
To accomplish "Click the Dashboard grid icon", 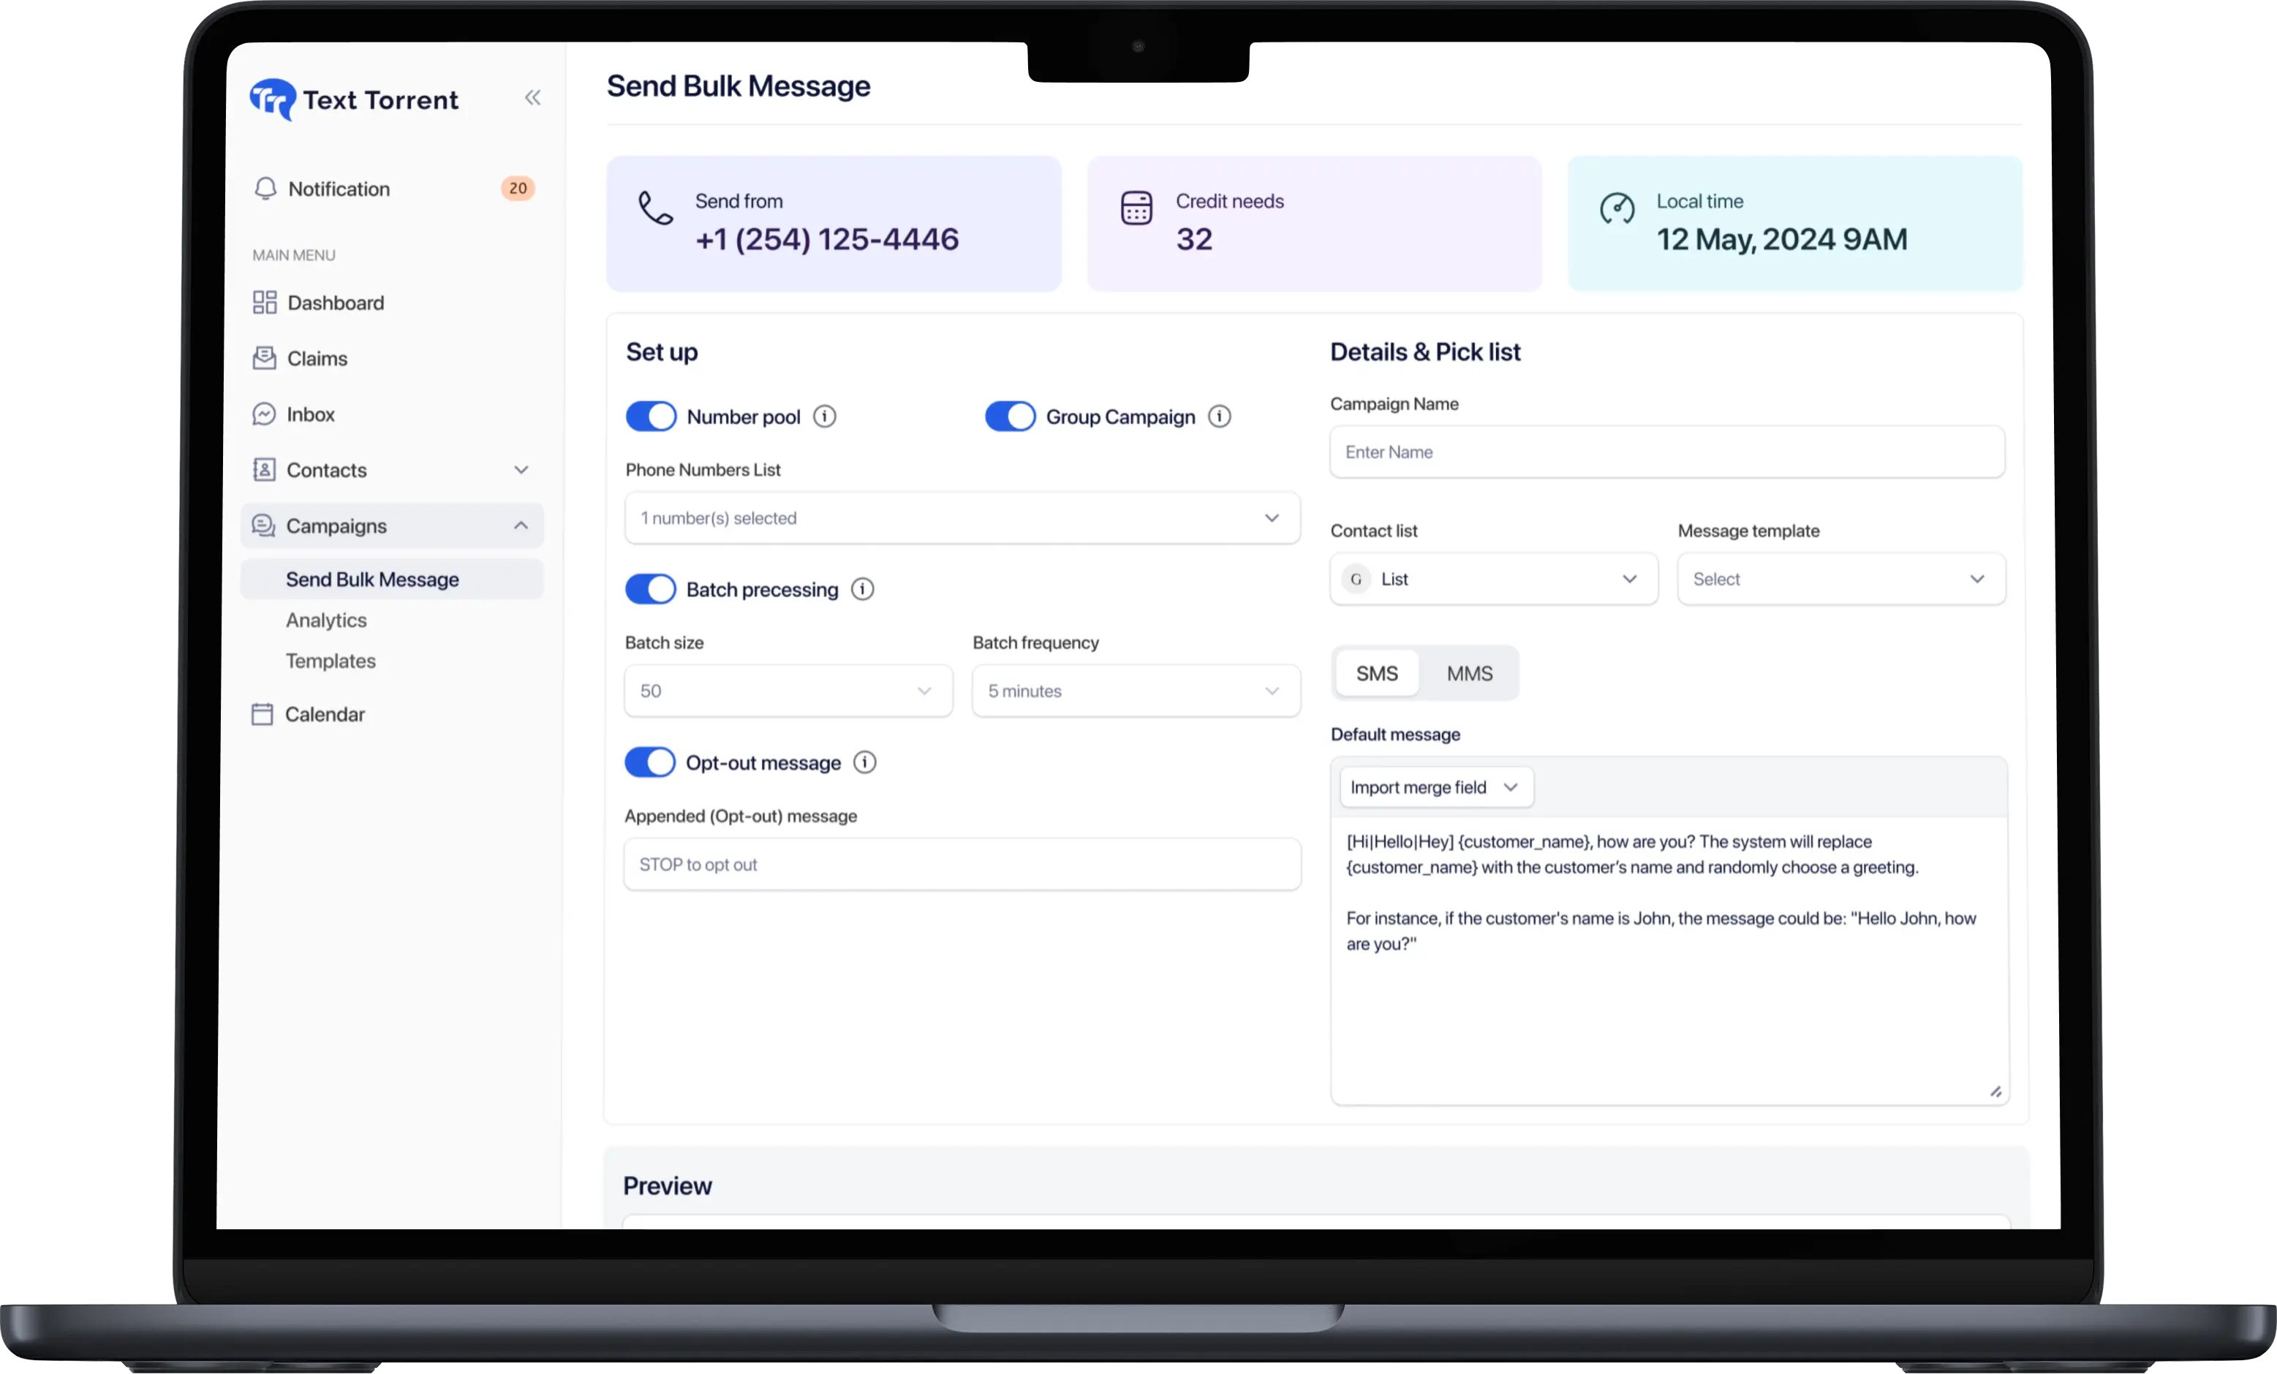I will (x=264, y=303).
